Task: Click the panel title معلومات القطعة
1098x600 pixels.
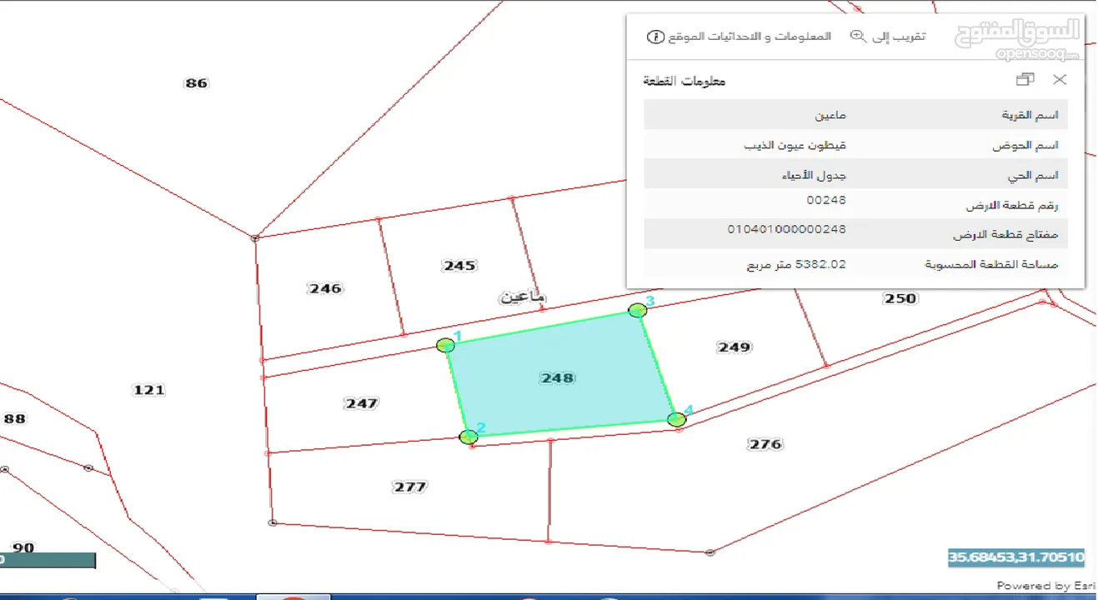Action: click(x=684, y=81)
